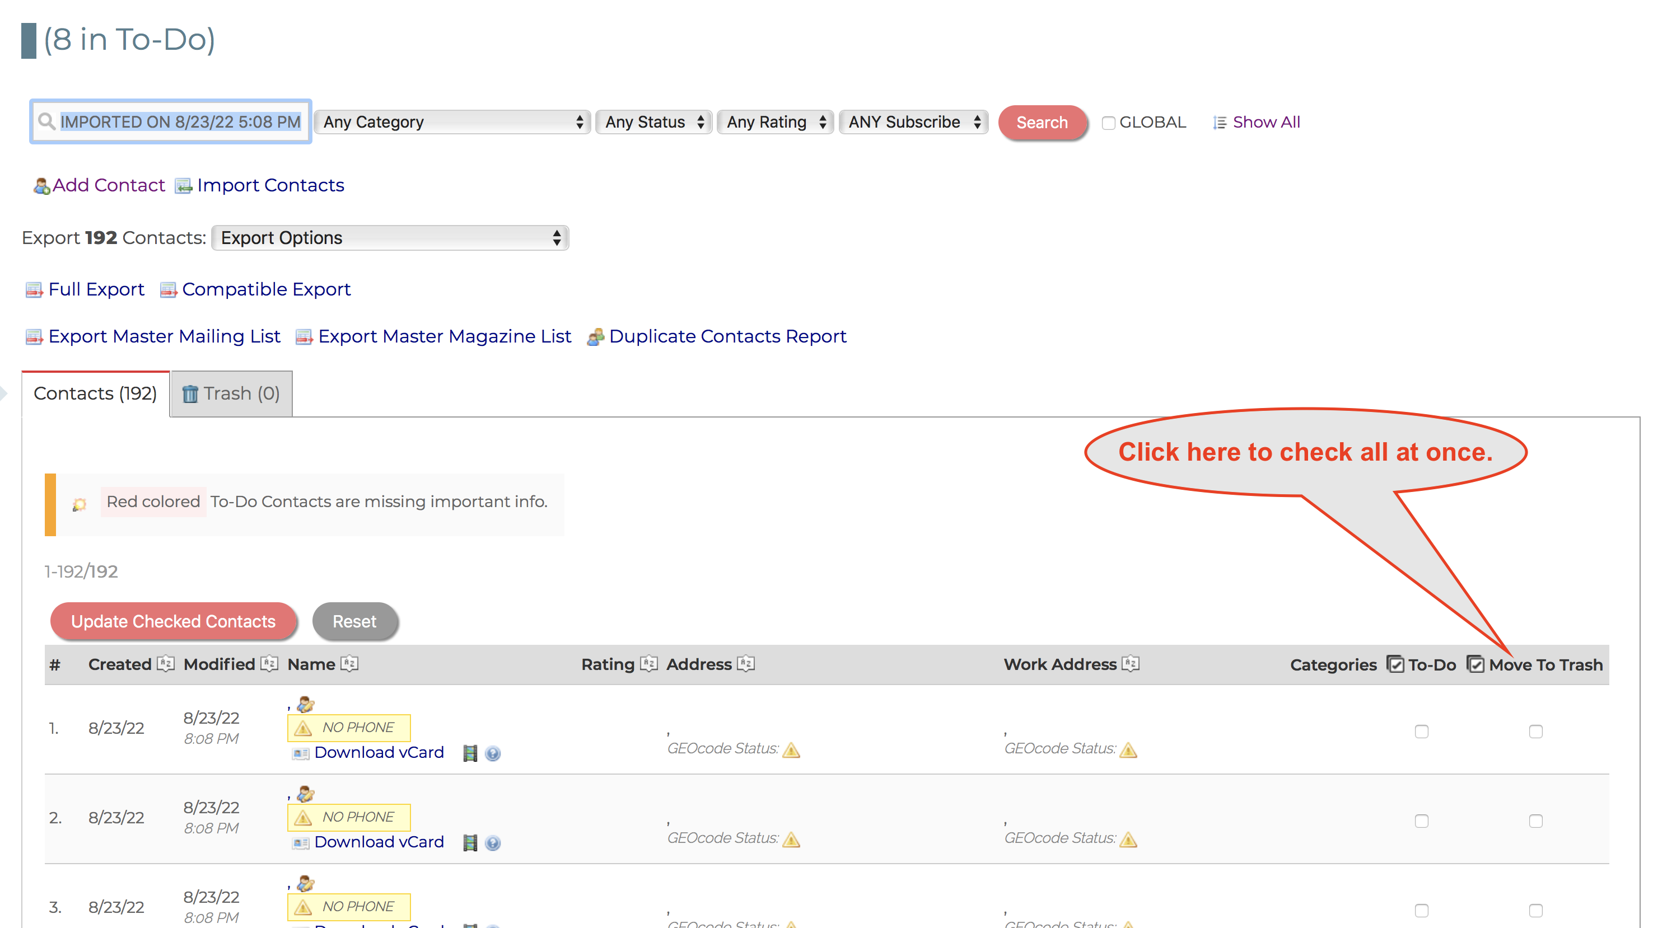Image resolution: width=1653 pixels, height=928 pixels.
Task: Select the Contacts (192) tab
Action: tap(95, 393)
